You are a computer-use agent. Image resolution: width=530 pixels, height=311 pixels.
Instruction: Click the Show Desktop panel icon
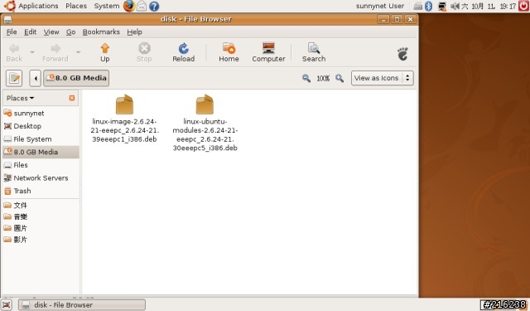click(x=7, y=305)
